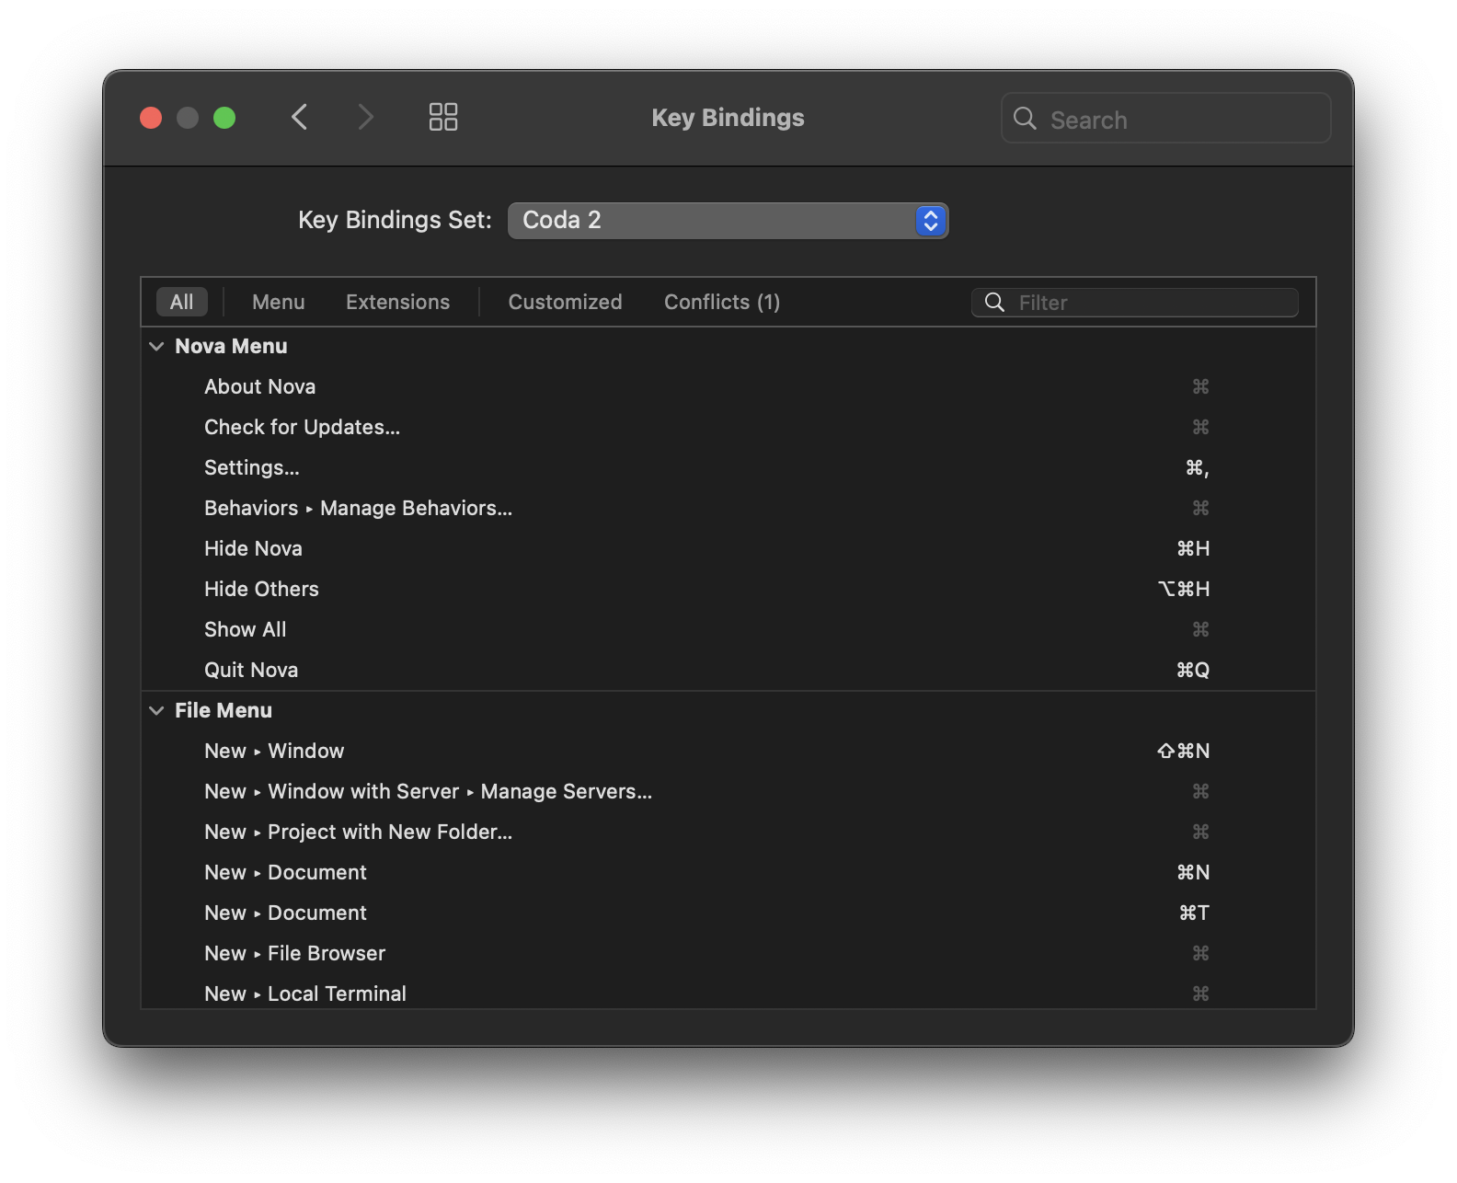Select New ▸ Project with New Folder… row

click(728, 832)
